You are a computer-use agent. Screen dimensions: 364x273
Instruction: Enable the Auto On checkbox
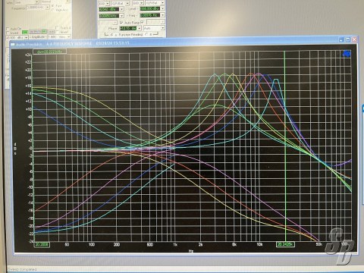pyautogui.click(x=8, y=29)
